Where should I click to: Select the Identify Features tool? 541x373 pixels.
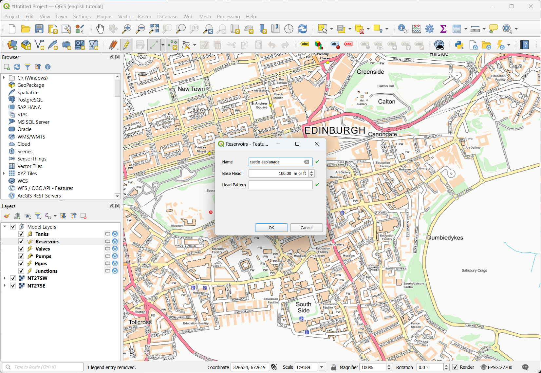402,29
